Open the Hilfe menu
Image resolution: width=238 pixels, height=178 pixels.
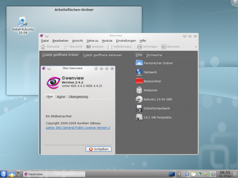[x=142, y=41]
